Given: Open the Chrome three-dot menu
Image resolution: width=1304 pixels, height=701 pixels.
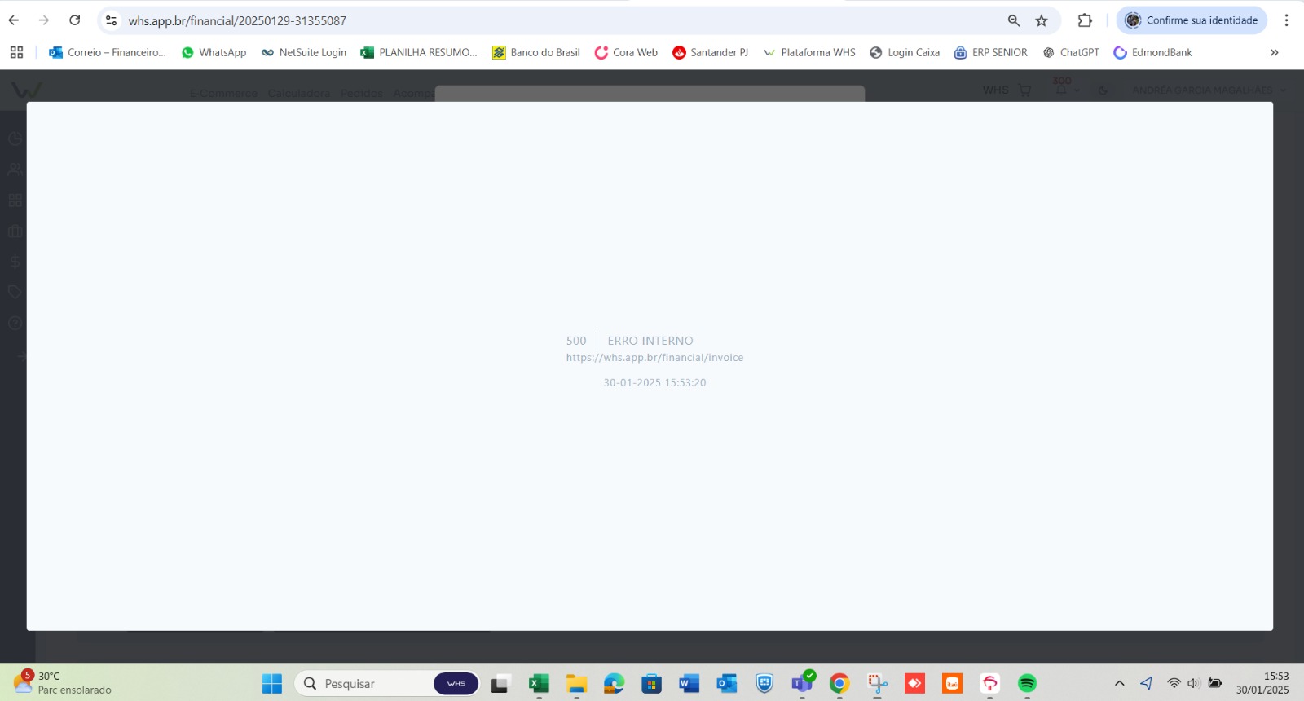Looking at the screenshot, I should click(x=1286, y=20).
